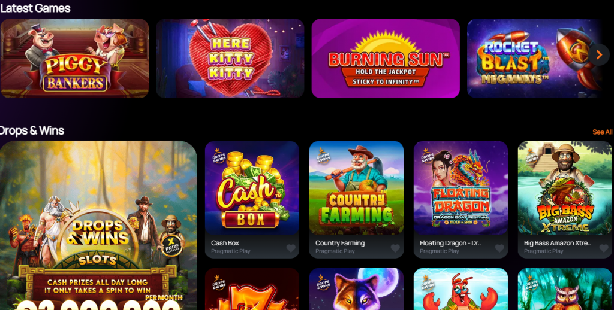The image size is (614, 310).
Task: Mark Floating Dragon as favorite
Action: click(x=499, y=248)
